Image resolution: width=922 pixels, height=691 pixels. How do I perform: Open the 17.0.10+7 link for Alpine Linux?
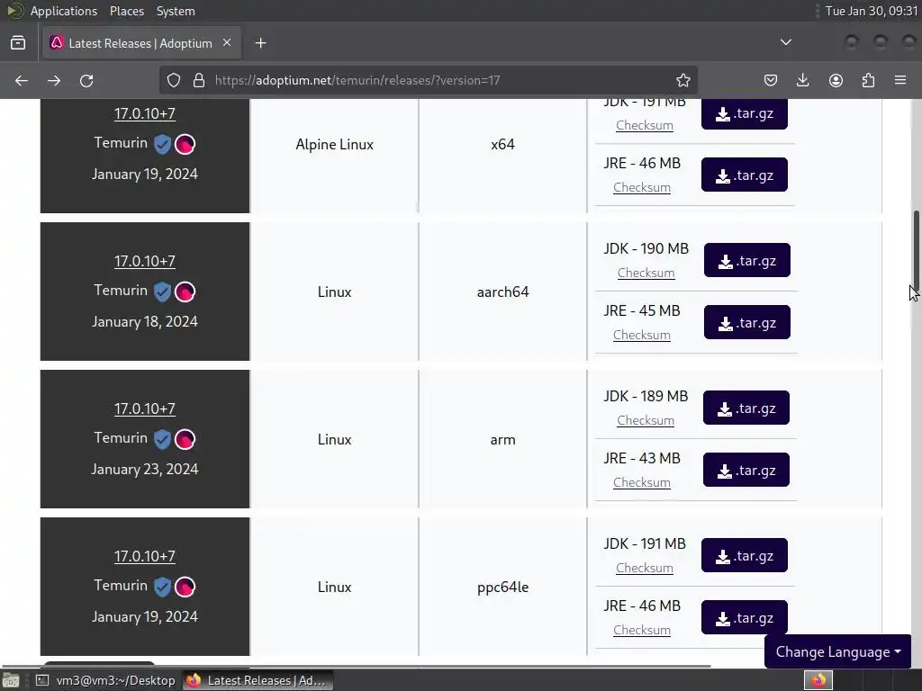coord(145,113)
